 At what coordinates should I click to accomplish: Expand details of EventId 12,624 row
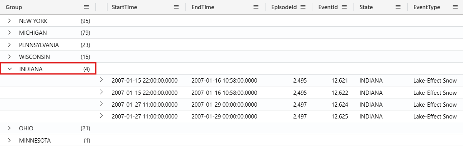coord(101,104)
